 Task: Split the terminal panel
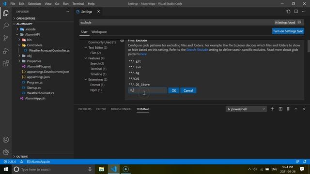[x=280, y=109]
